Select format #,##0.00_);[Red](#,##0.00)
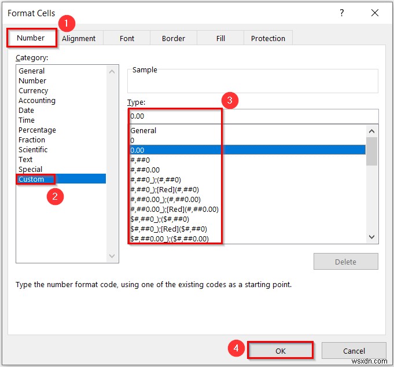 coord(248,209)
